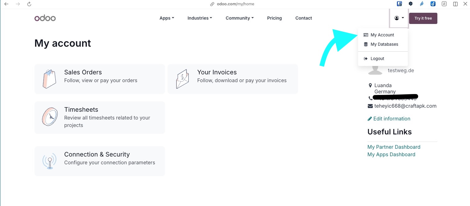This screenshot has height=206, width=470.
Task: Click the browser back arrow
Action: pos(6,4)
